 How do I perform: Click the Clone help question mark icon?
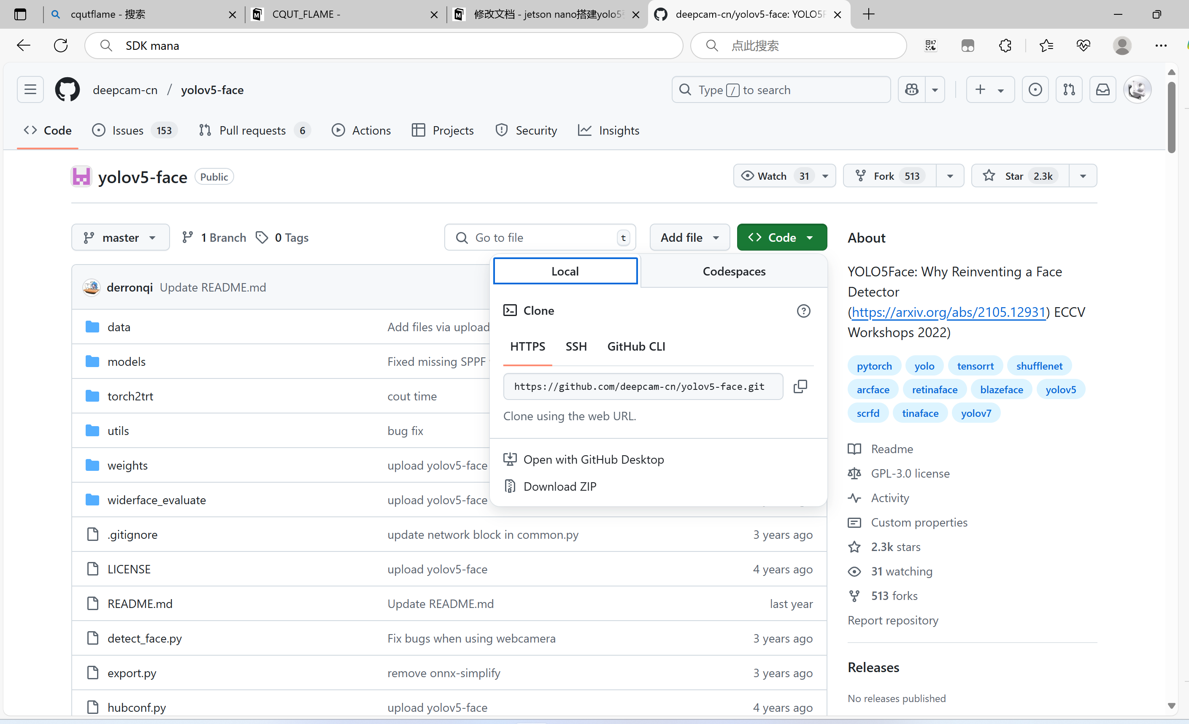point(803,311)
